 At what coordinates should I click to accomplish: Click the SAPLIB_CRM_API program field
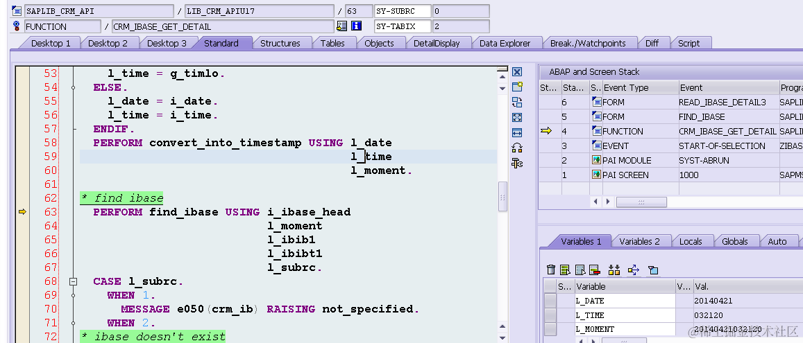(99, 11)
